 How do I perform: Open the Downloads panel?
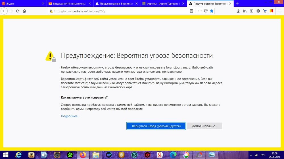point(238,11)
